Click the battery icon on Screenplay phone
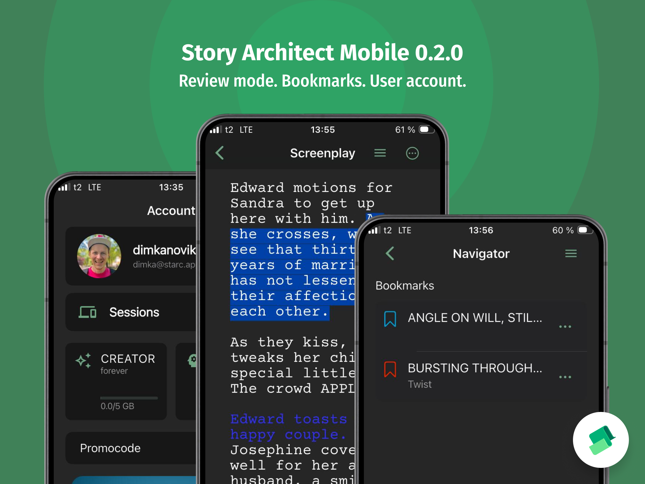 (427, 130)
